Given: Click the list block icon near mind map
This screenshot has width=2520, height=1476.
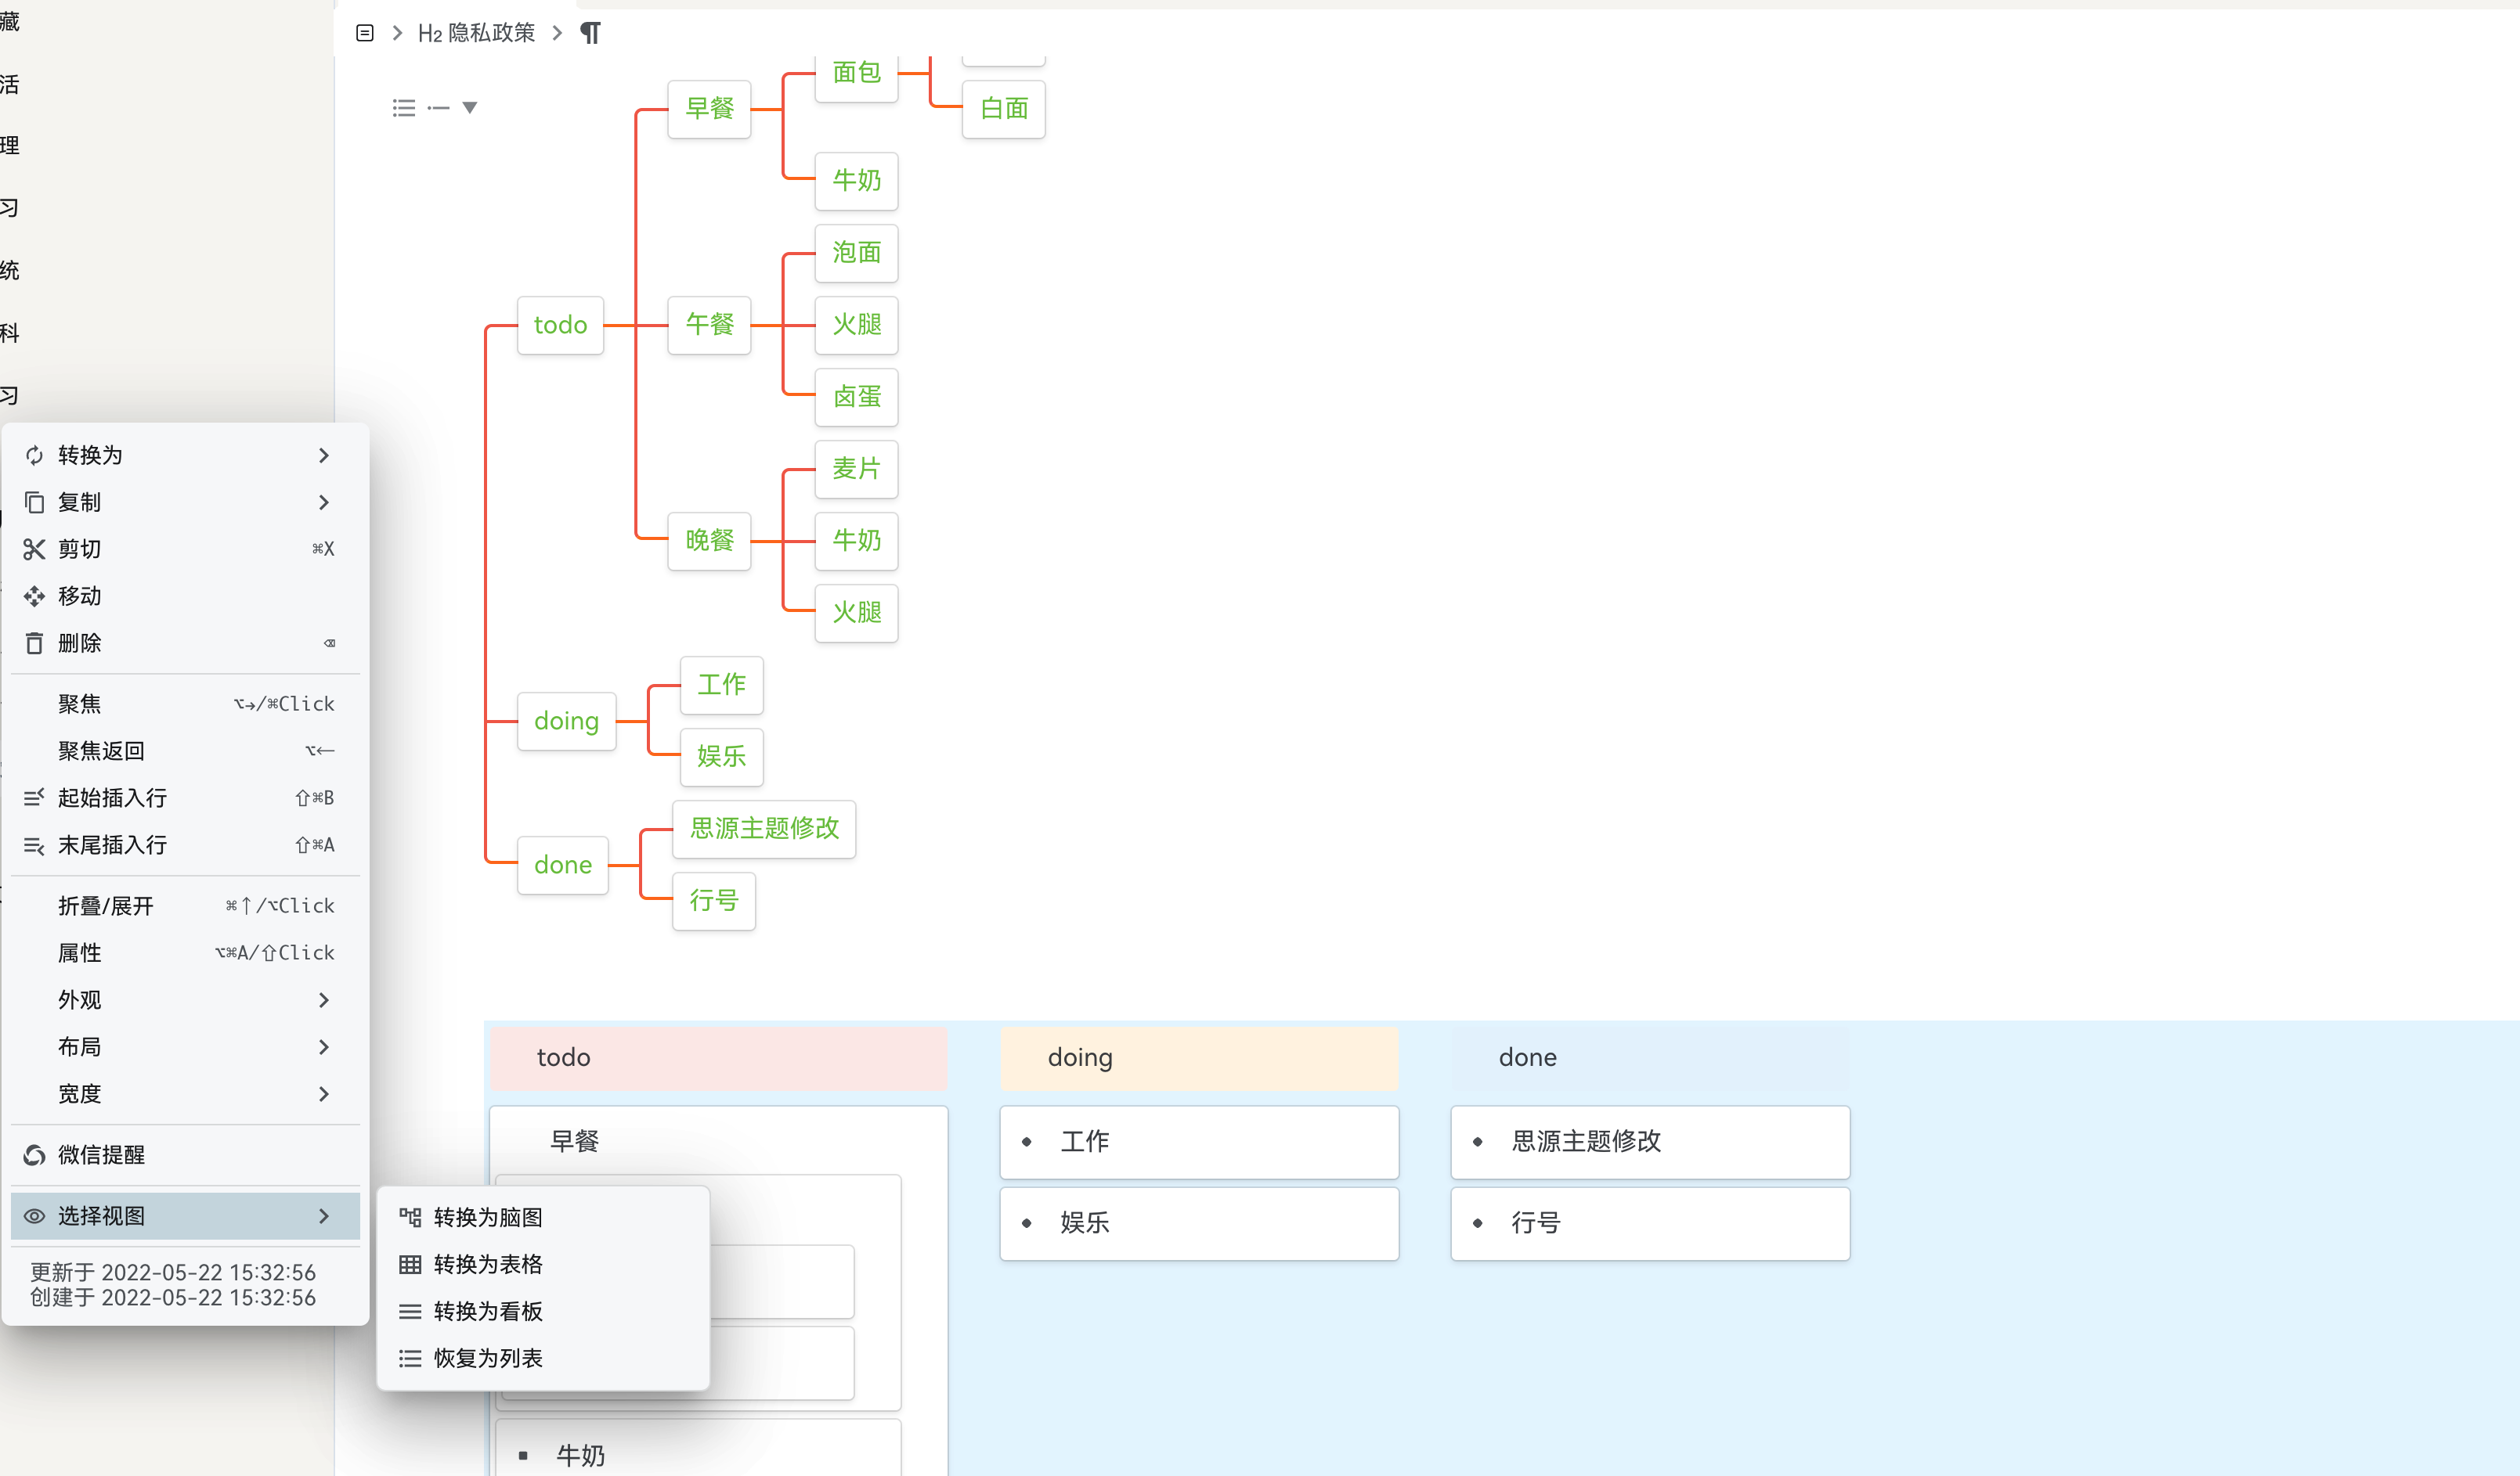Looking at the screenshot, I should pos(404,108).
